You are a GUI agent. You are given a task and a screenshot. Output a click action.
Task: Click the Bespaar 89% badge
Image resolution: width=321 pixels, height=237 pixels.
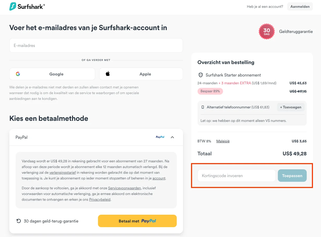(x=210, y=91)
